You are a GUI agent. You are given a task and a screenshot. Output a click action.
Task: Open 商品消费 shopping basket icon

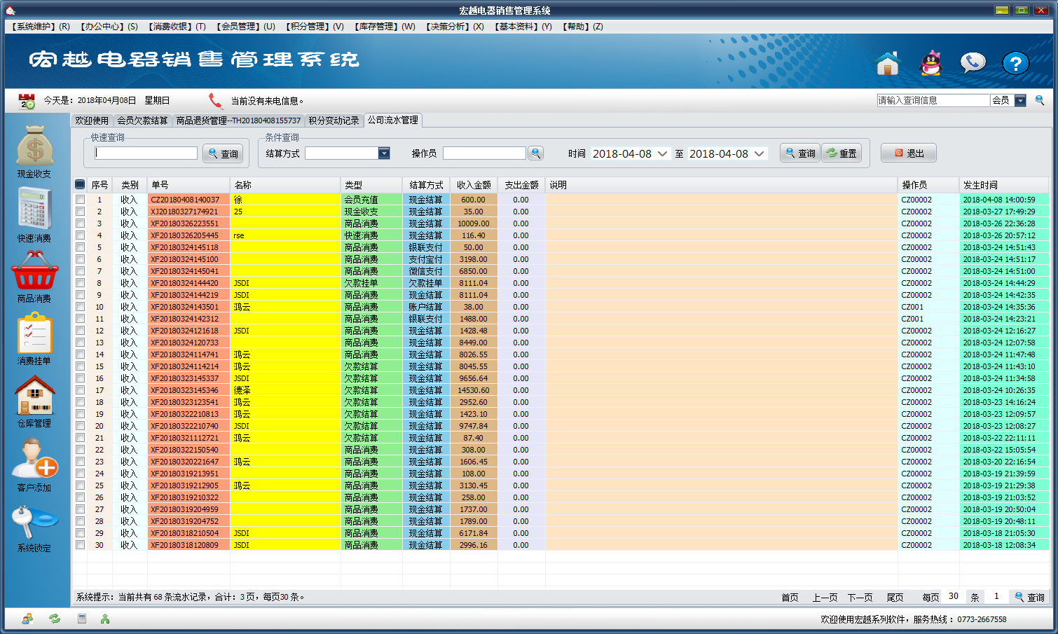[x=34, y=271]
